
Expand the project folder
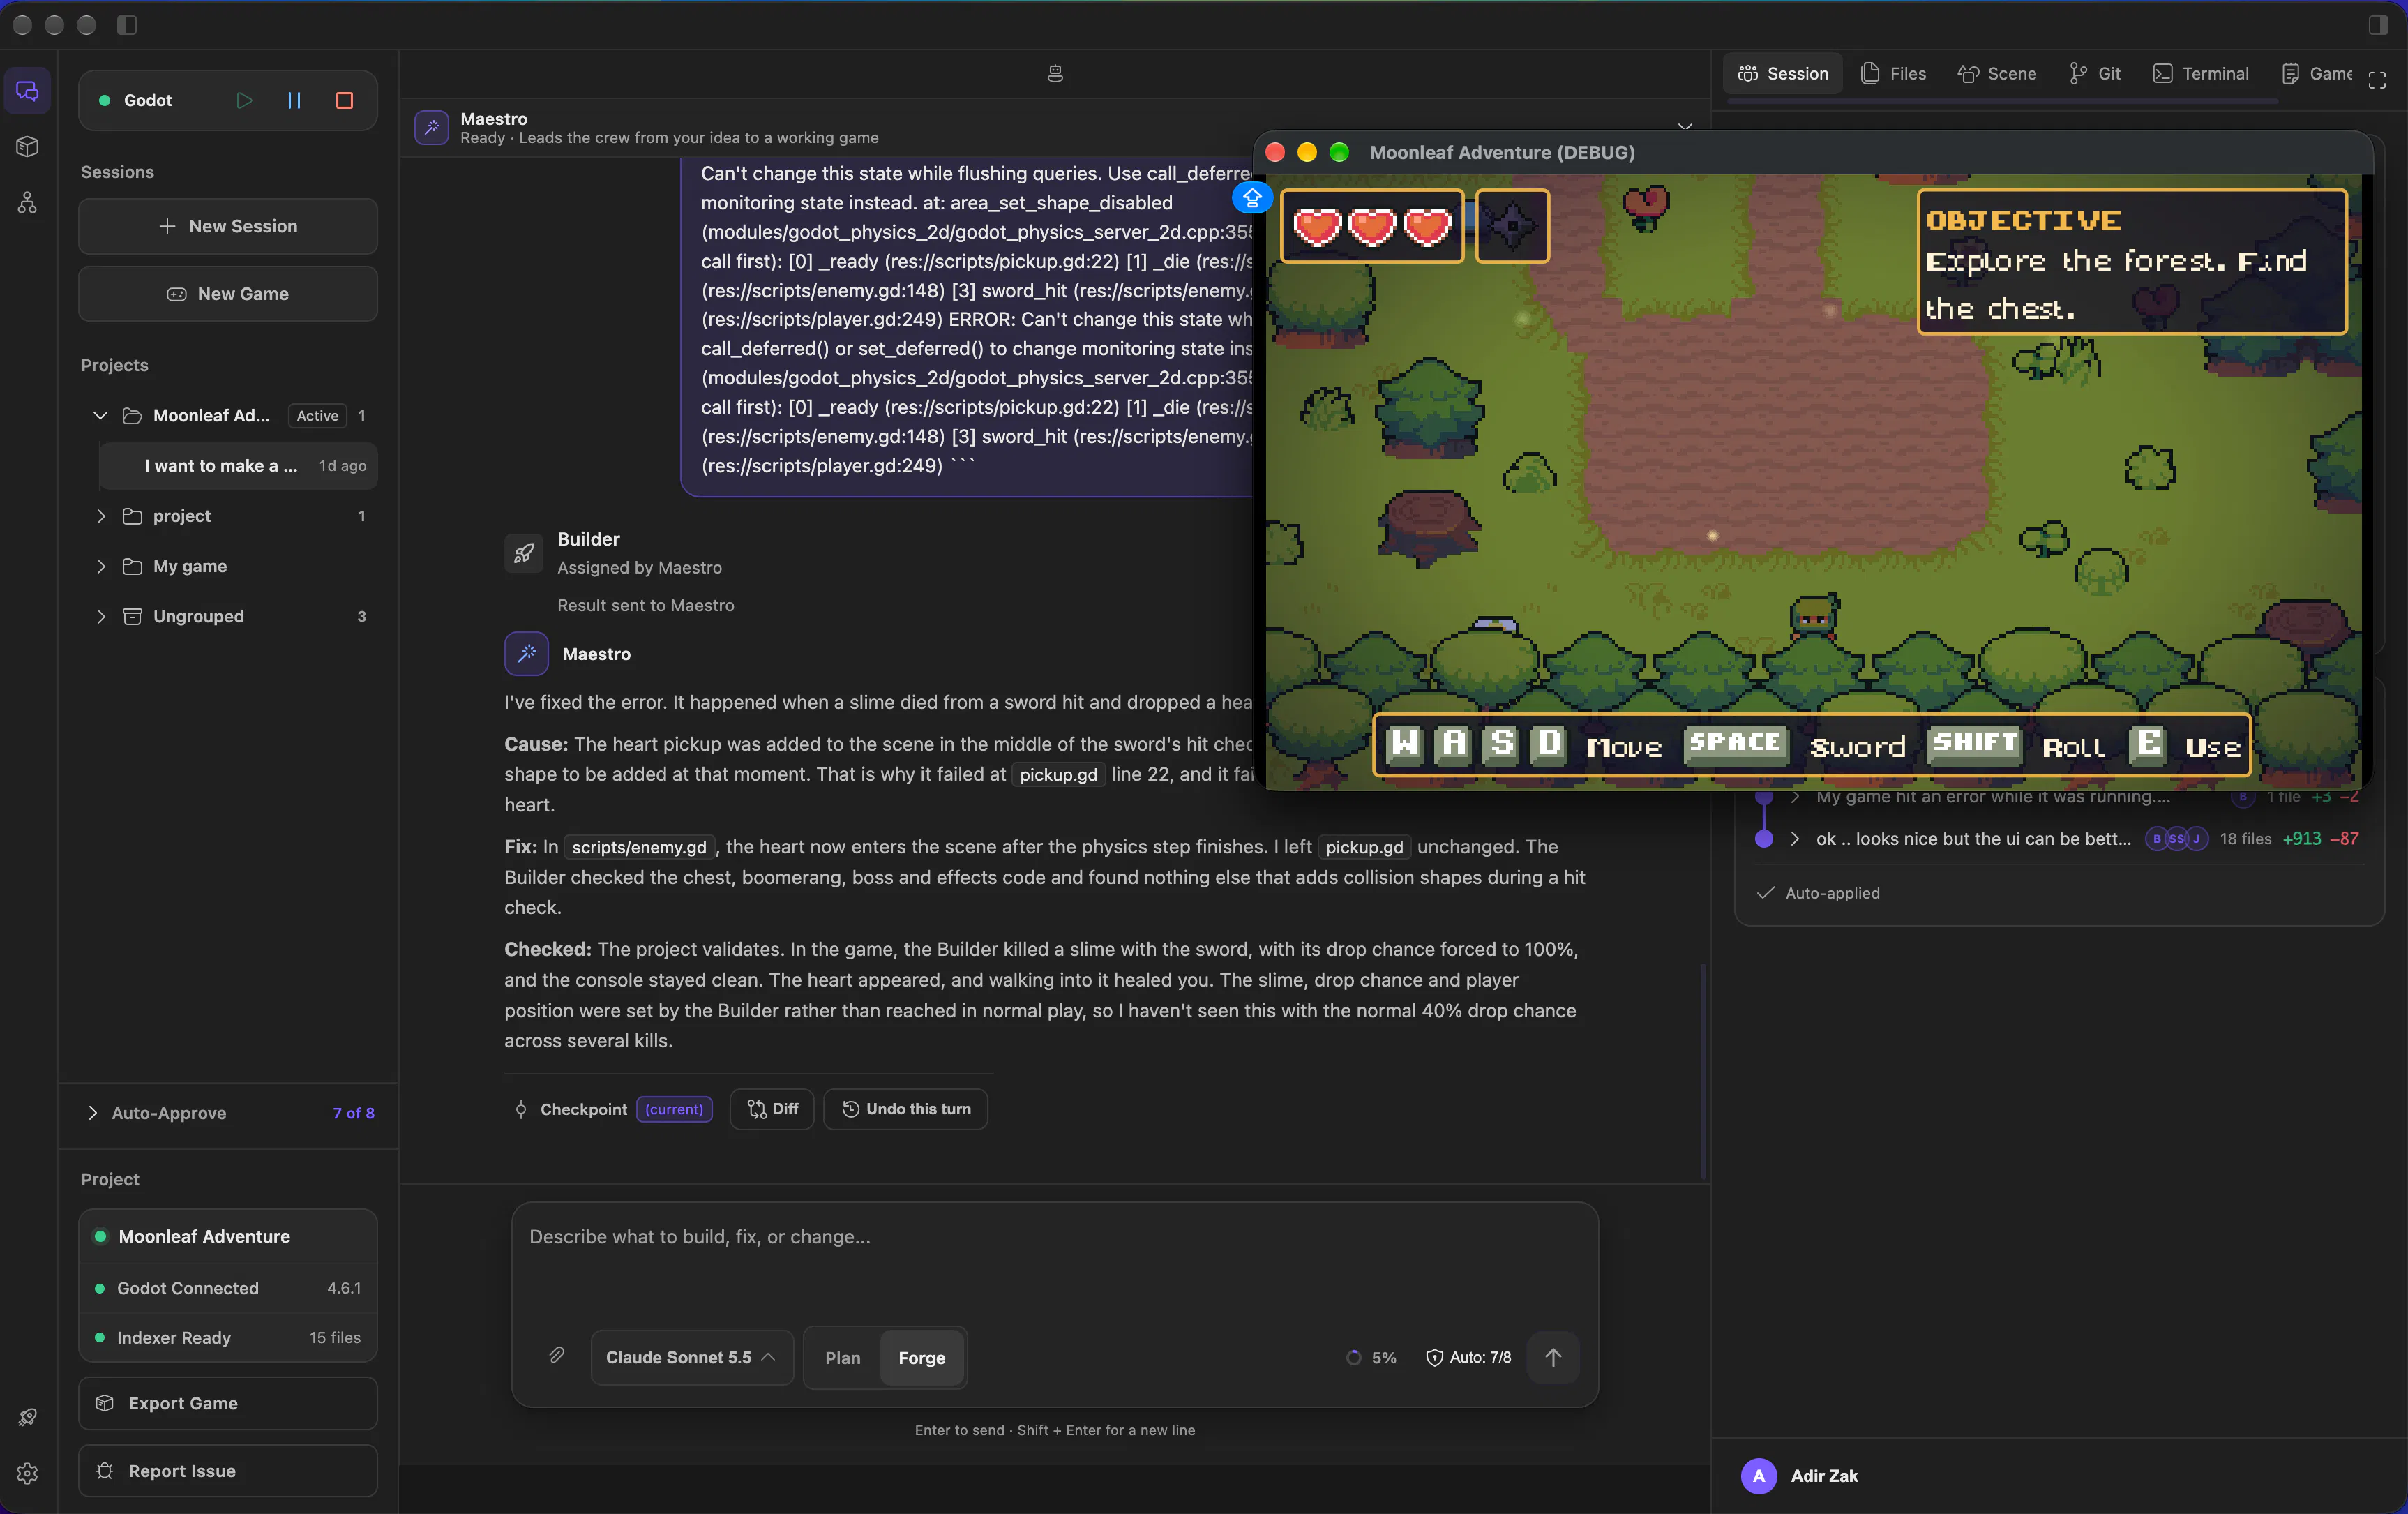(100, 516)
